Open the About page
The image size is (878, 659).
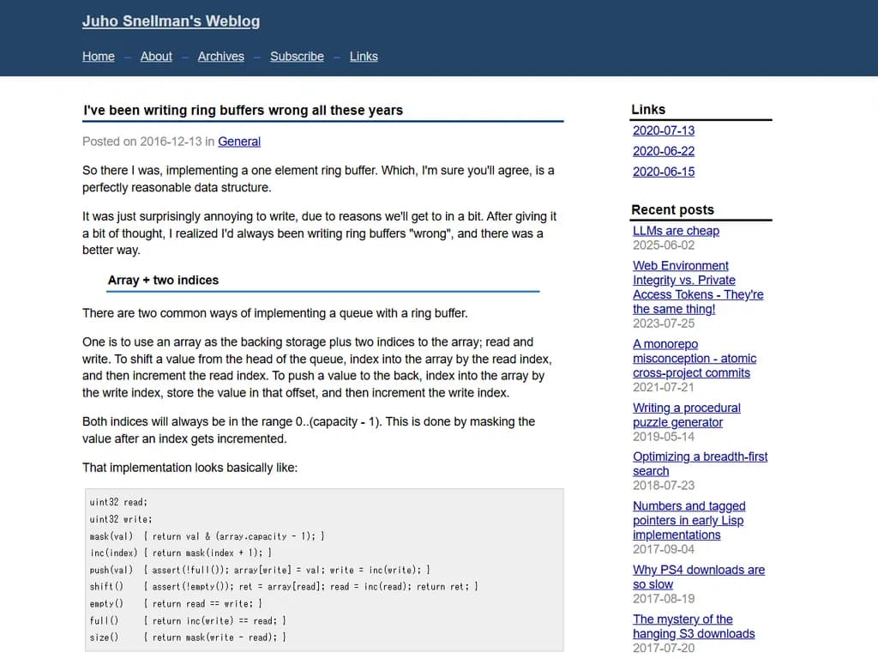click(156, 56)
